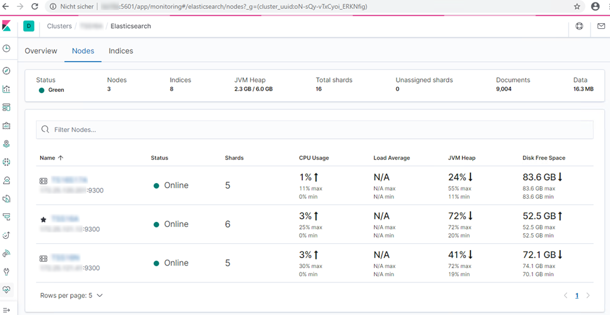Click the space avatar labeled D
The image size is (610, 315).
[29, 26]
